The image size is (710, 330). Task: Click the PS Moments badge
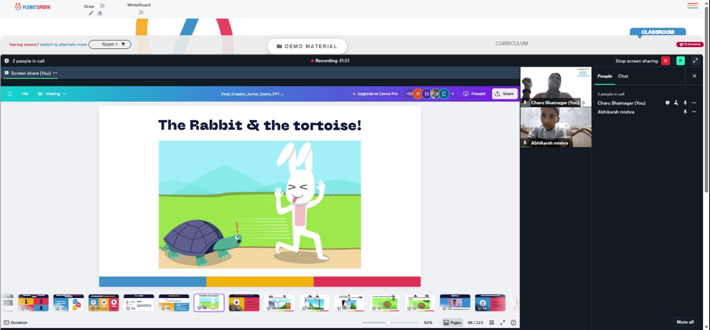coord(689,45)
